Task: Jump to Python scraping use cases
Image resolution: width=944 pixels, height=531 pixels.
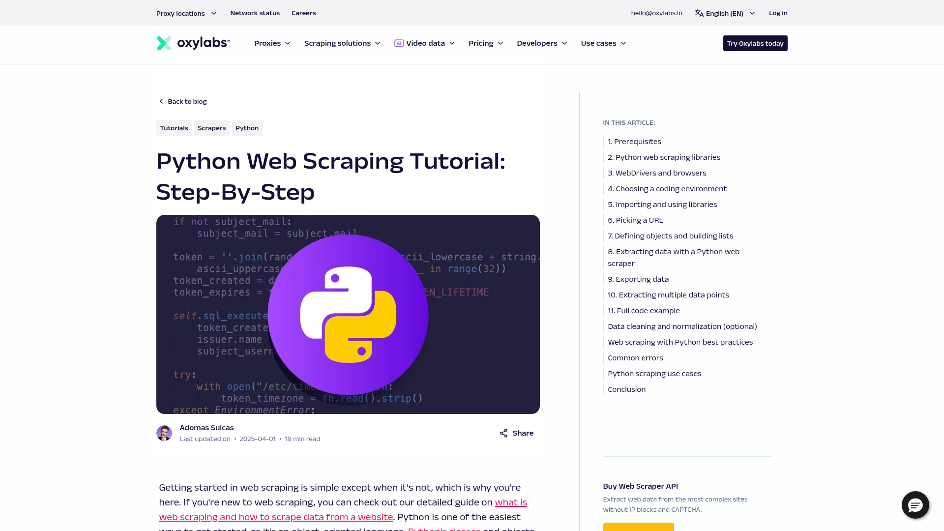Action: (x=654, y=374)
